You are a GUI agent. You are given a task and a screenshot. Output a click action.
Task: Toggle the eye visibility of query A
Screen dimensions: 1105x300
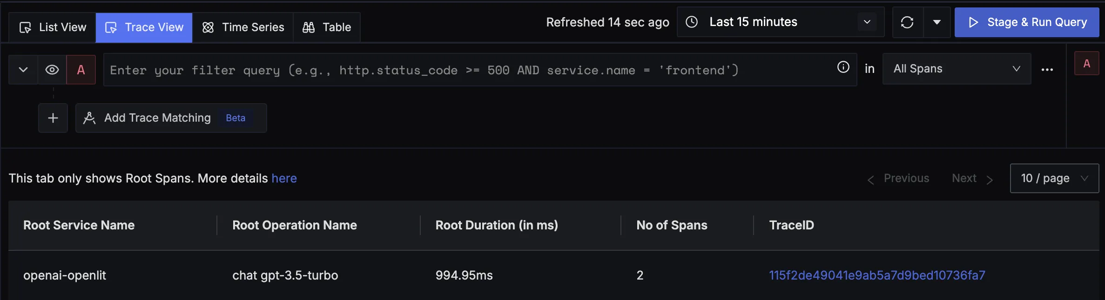point(52,70)
